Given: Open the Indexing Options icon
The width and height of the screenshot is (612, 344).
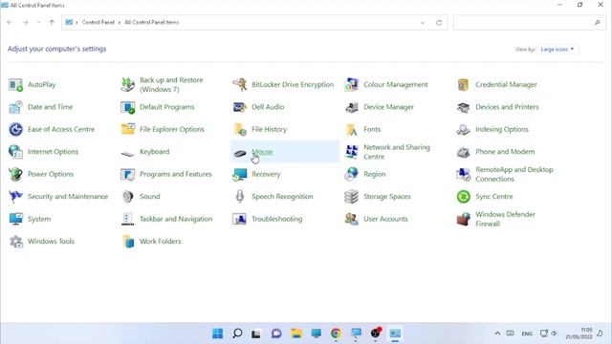Looking at the screenshot, I should (463, 129).
